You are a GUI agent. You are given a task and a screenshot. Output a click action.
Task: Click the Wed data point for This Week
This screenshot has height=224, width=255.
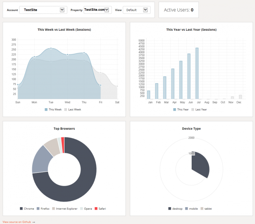click(x=67, y=55)
